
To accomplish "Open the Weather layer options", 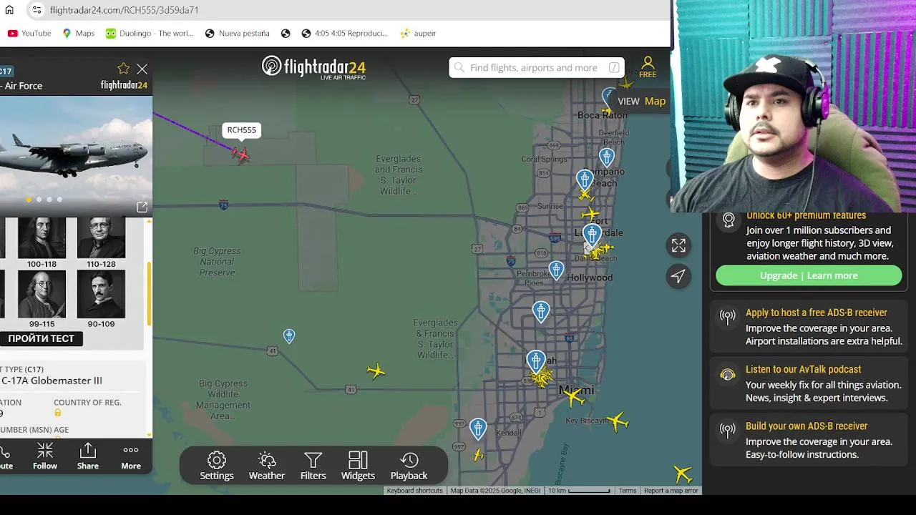I will pos(267,466).
